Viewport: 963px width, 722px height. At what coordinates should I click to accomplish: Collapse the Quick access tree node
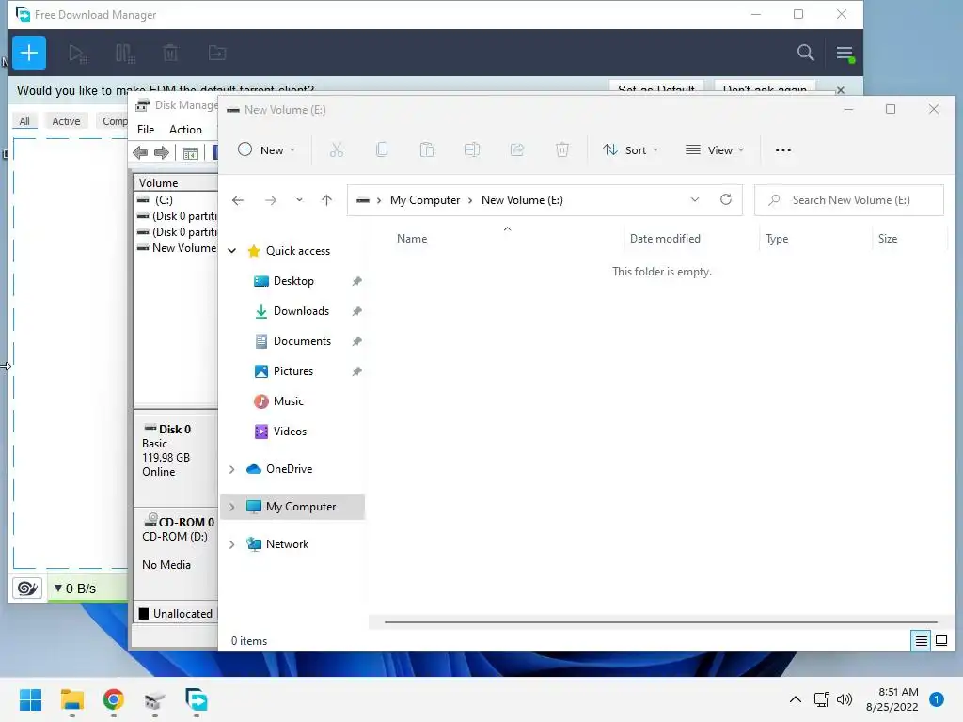coord(232,250)
